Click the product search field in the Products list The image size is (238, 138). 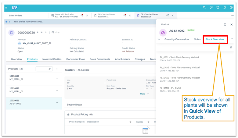click(x=44, y=69)
